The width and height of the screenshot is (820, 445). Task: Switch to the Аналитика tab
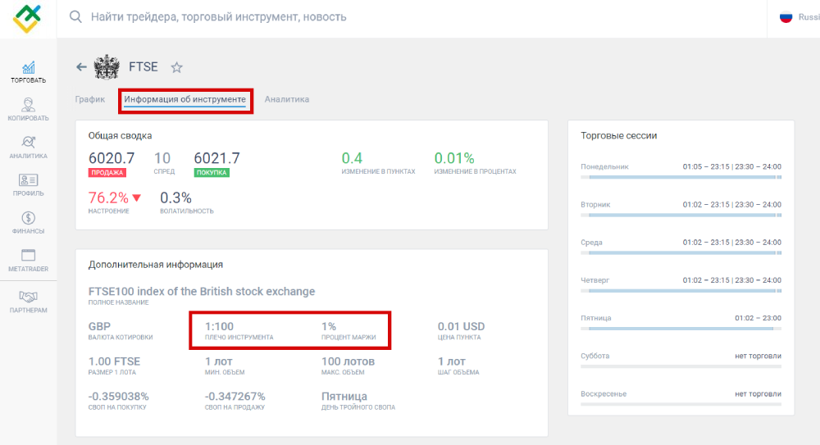click(286, 99)
